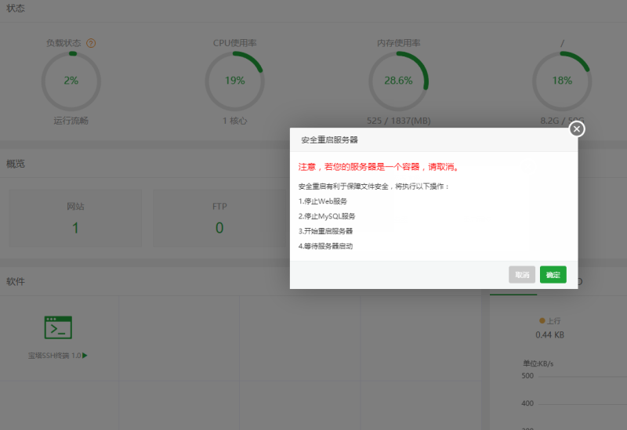Click the help icon beside 负载状态
Image resolution: width=627 pixels, height=430 pixels.
[x=91, y=43]
